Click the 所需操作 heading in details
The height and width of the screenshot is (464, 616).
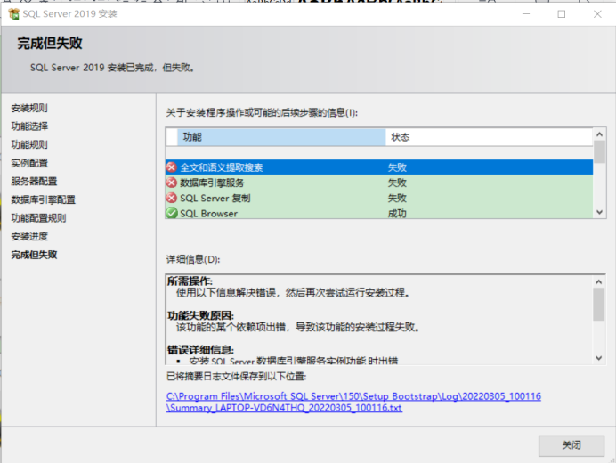click(x=190, y=281)
